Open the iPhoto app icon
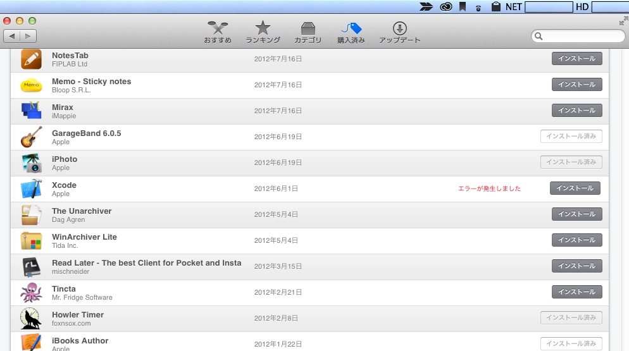This screenshot has height=351, width=629. point(31,163)
